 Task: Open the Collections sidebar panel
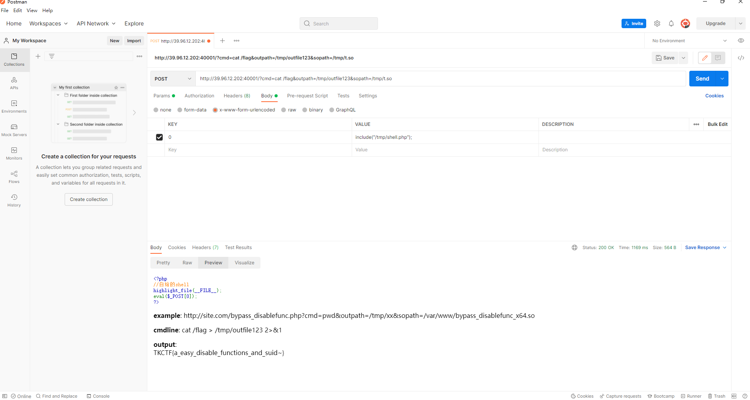14,59
